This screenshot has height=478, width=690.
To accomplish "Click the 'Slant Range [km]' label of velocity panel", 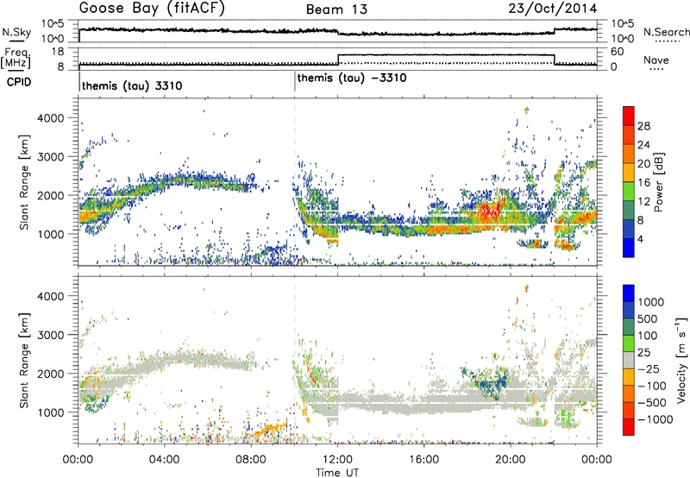I will point(24,361).
